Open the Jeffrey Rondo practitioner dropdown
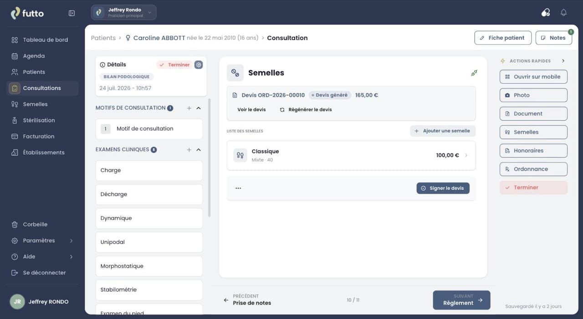 (124, 13)
